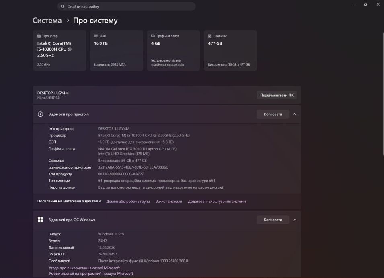
Task: Select OS build value '26200.9457'
Action: pyautogui.click(x=107, y=254)
